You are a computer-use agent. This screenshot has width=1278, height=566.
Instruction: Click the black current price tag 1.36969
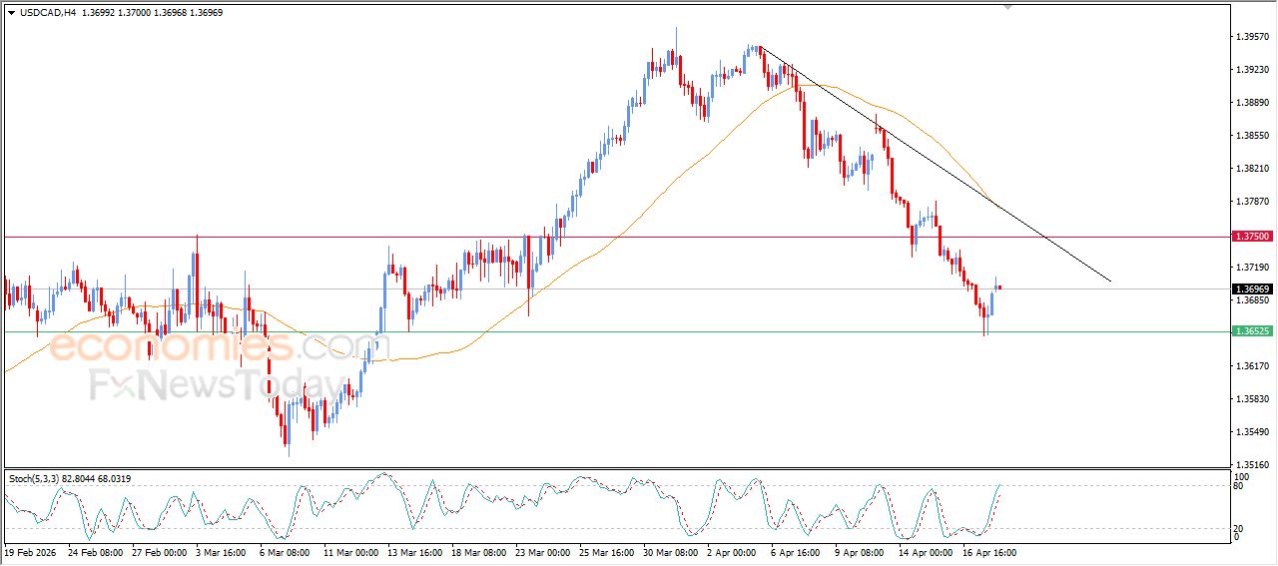point(1252,288)
